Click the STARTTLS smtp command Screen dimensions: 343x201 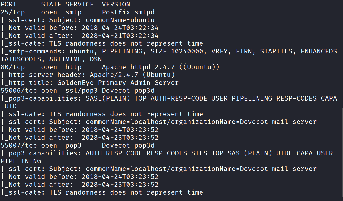click(276, 51)
